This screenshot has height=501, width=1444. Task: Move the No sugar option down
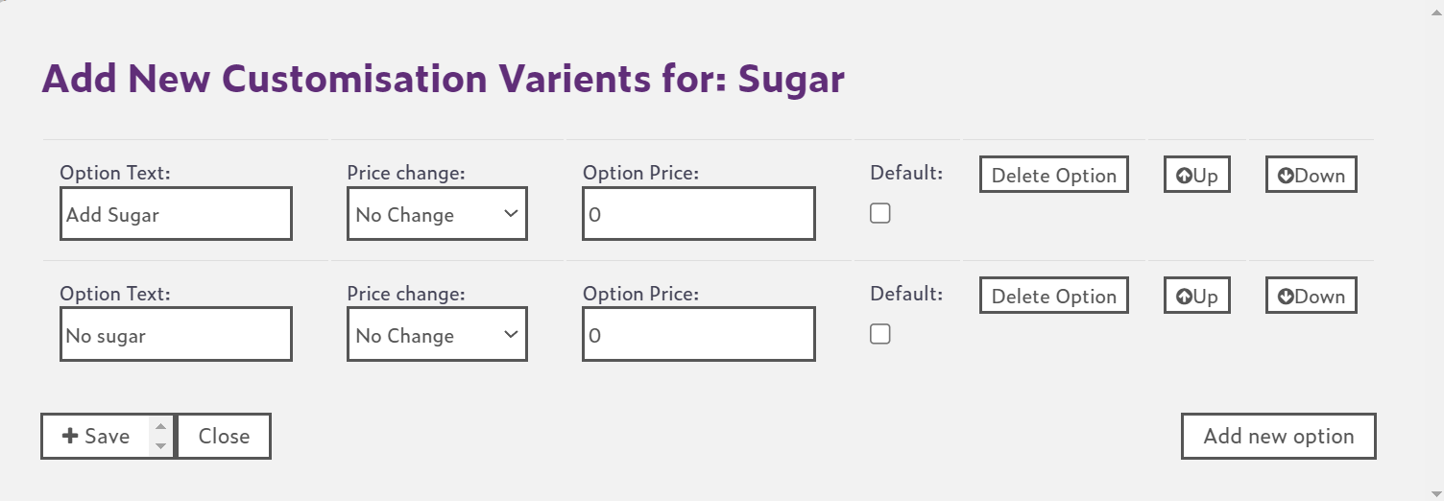tap(1311, 297)
